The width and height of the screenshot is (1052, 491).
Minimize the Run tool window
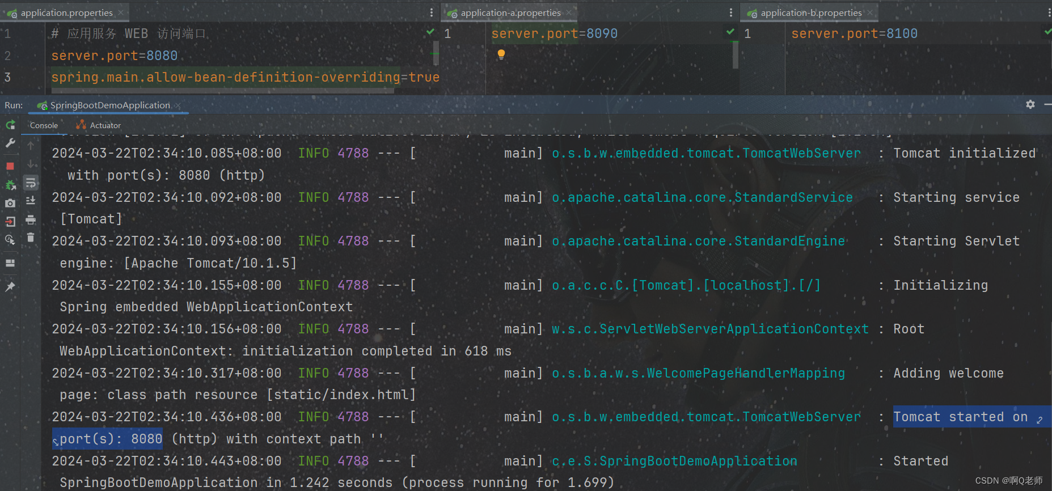pos(1047,104)
